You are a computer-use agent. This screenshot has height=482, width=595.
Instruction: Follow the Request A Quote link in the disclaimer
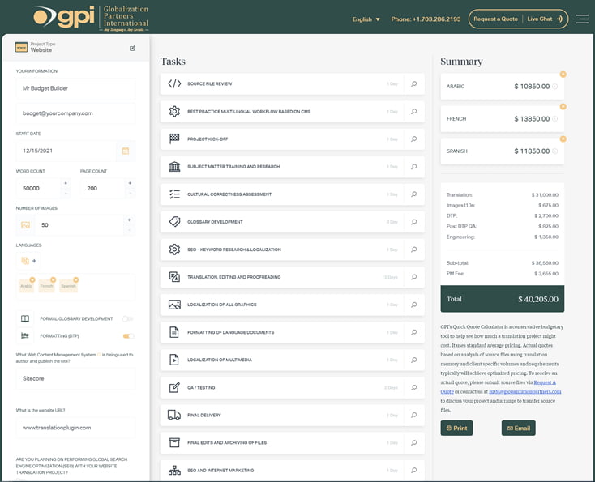(x=499, y=386)
